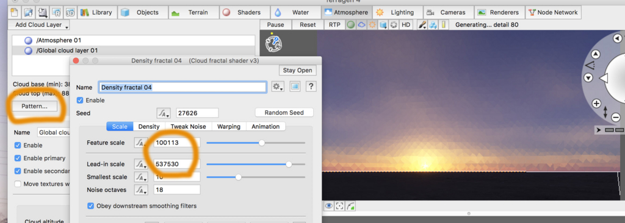Click the Seed value field 27626
Viewport: 625px width, 223px height.
(197, 113)
